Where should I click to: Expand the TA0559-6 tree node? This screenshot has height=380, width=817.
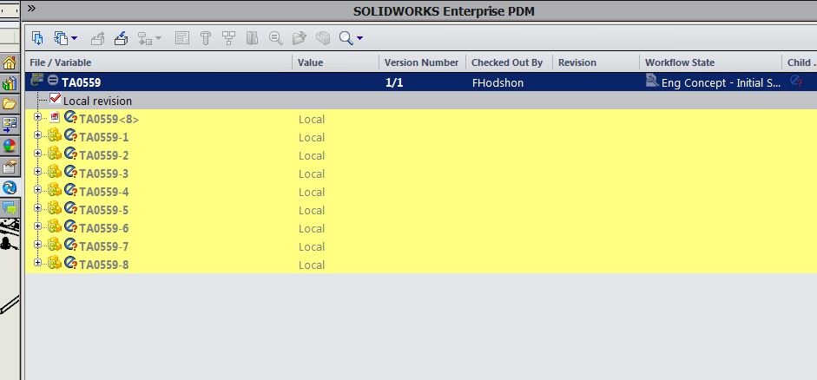tap(37, 226)
